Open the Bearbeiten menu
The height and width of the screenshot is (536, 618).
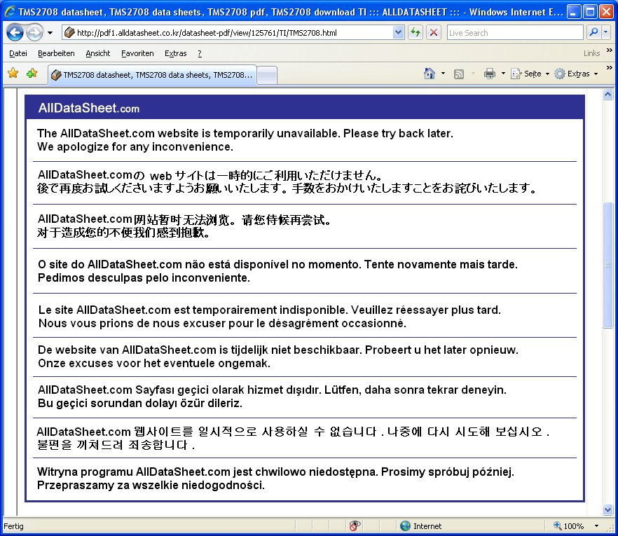[56, 53]
